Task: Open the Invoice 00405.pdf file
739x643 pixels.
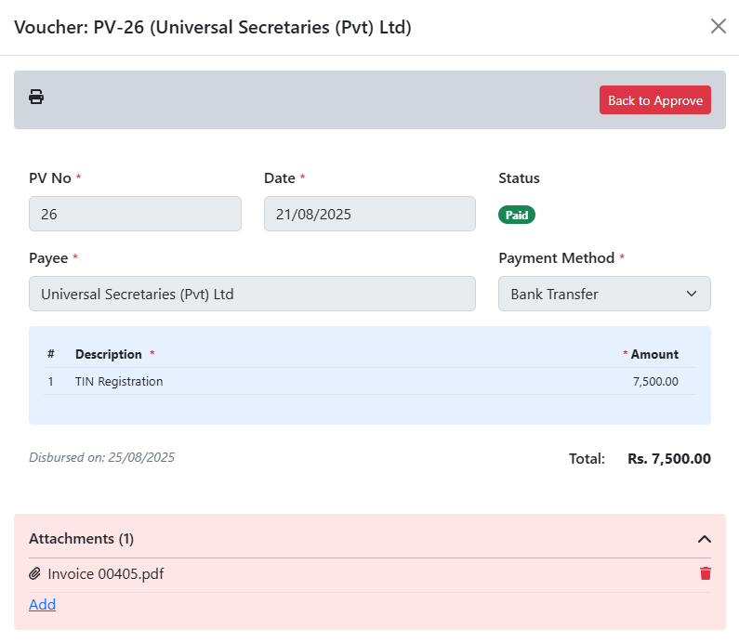Action: (106, 573)
